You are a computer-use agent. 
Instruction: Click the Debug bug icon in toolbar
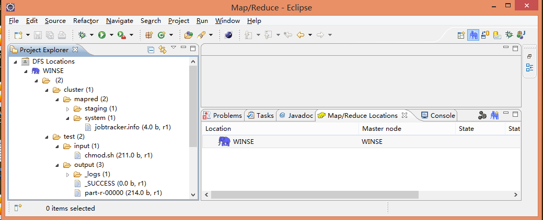coord(82,35)
